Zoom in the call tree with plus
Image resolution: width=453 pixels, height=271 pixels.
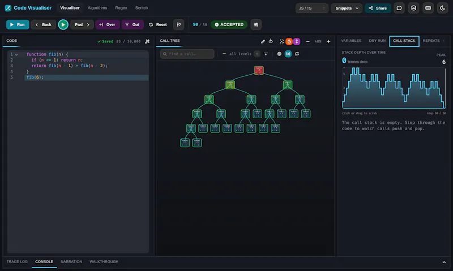[x=328, y=41]
